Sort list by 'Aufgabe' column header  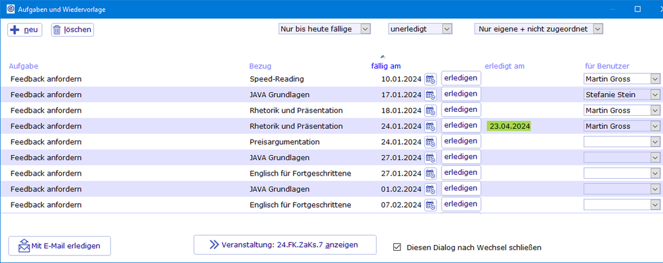[23, 66]
